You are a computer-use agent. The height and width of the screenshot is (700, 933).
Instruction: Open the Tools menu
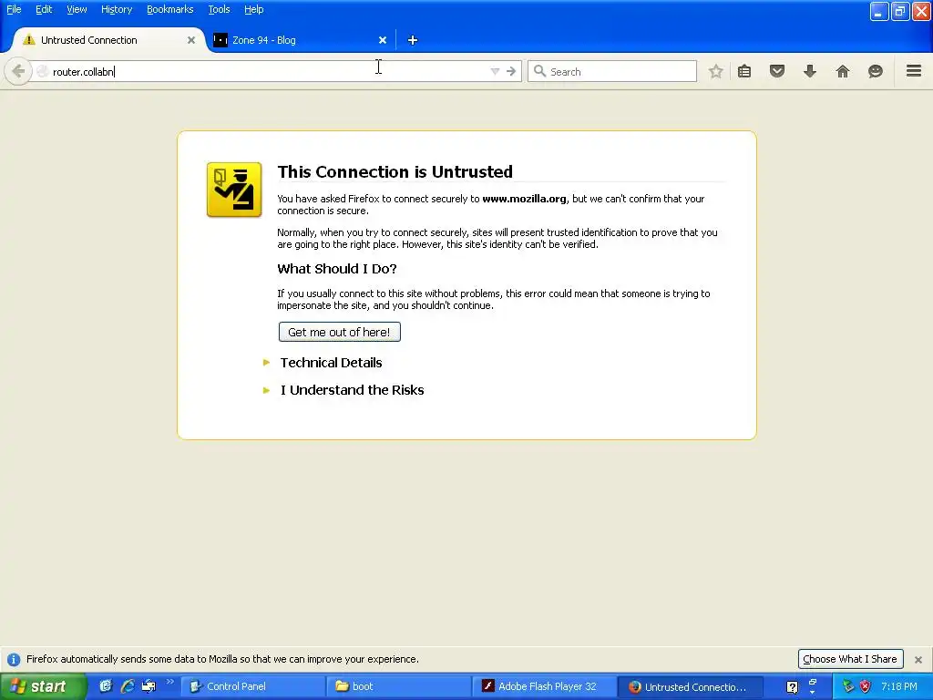(219, 9)
